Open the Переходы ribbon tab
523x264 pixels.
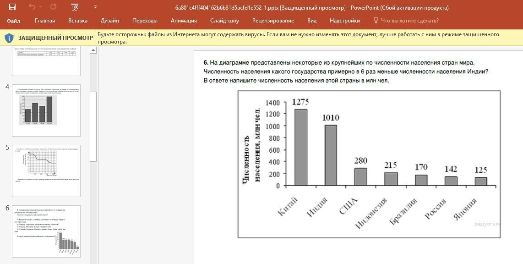(145, 21)
